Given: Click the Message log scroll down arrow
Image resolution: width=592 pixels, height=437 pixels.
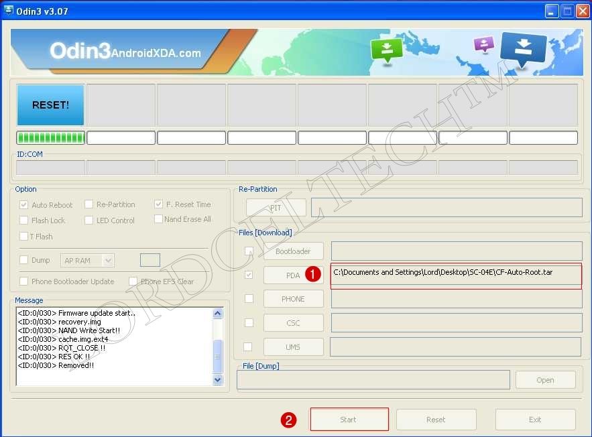Looking at the screenshot, I should [218, 379].
